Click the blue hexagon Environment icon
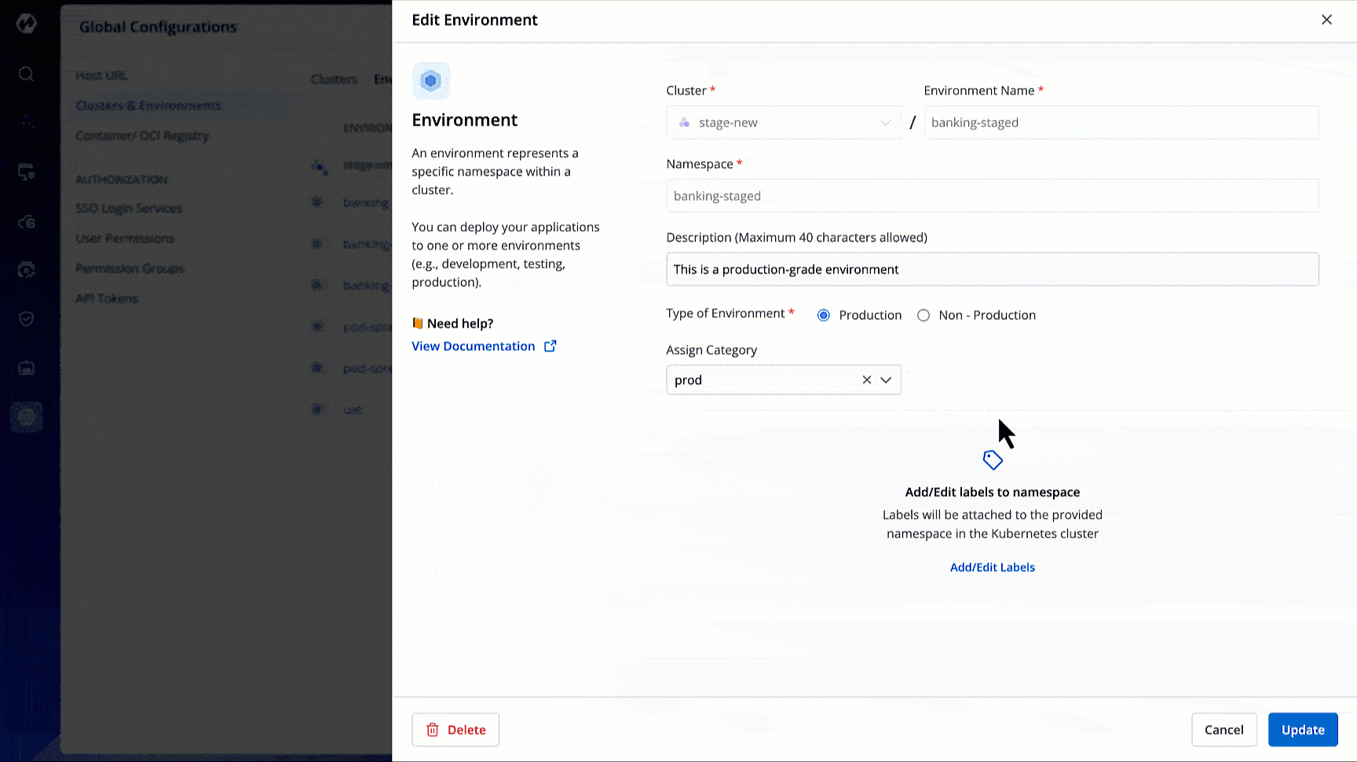 pyautogui.click(x=430, y=81)
